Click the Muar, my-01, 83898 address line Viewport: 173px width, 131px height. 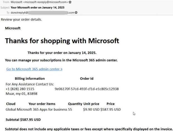tap(21, 94)
